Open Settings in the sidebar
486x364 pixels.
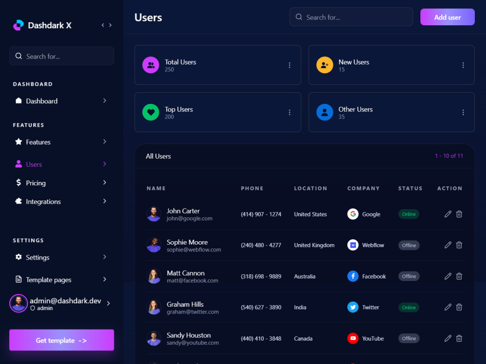61,257
